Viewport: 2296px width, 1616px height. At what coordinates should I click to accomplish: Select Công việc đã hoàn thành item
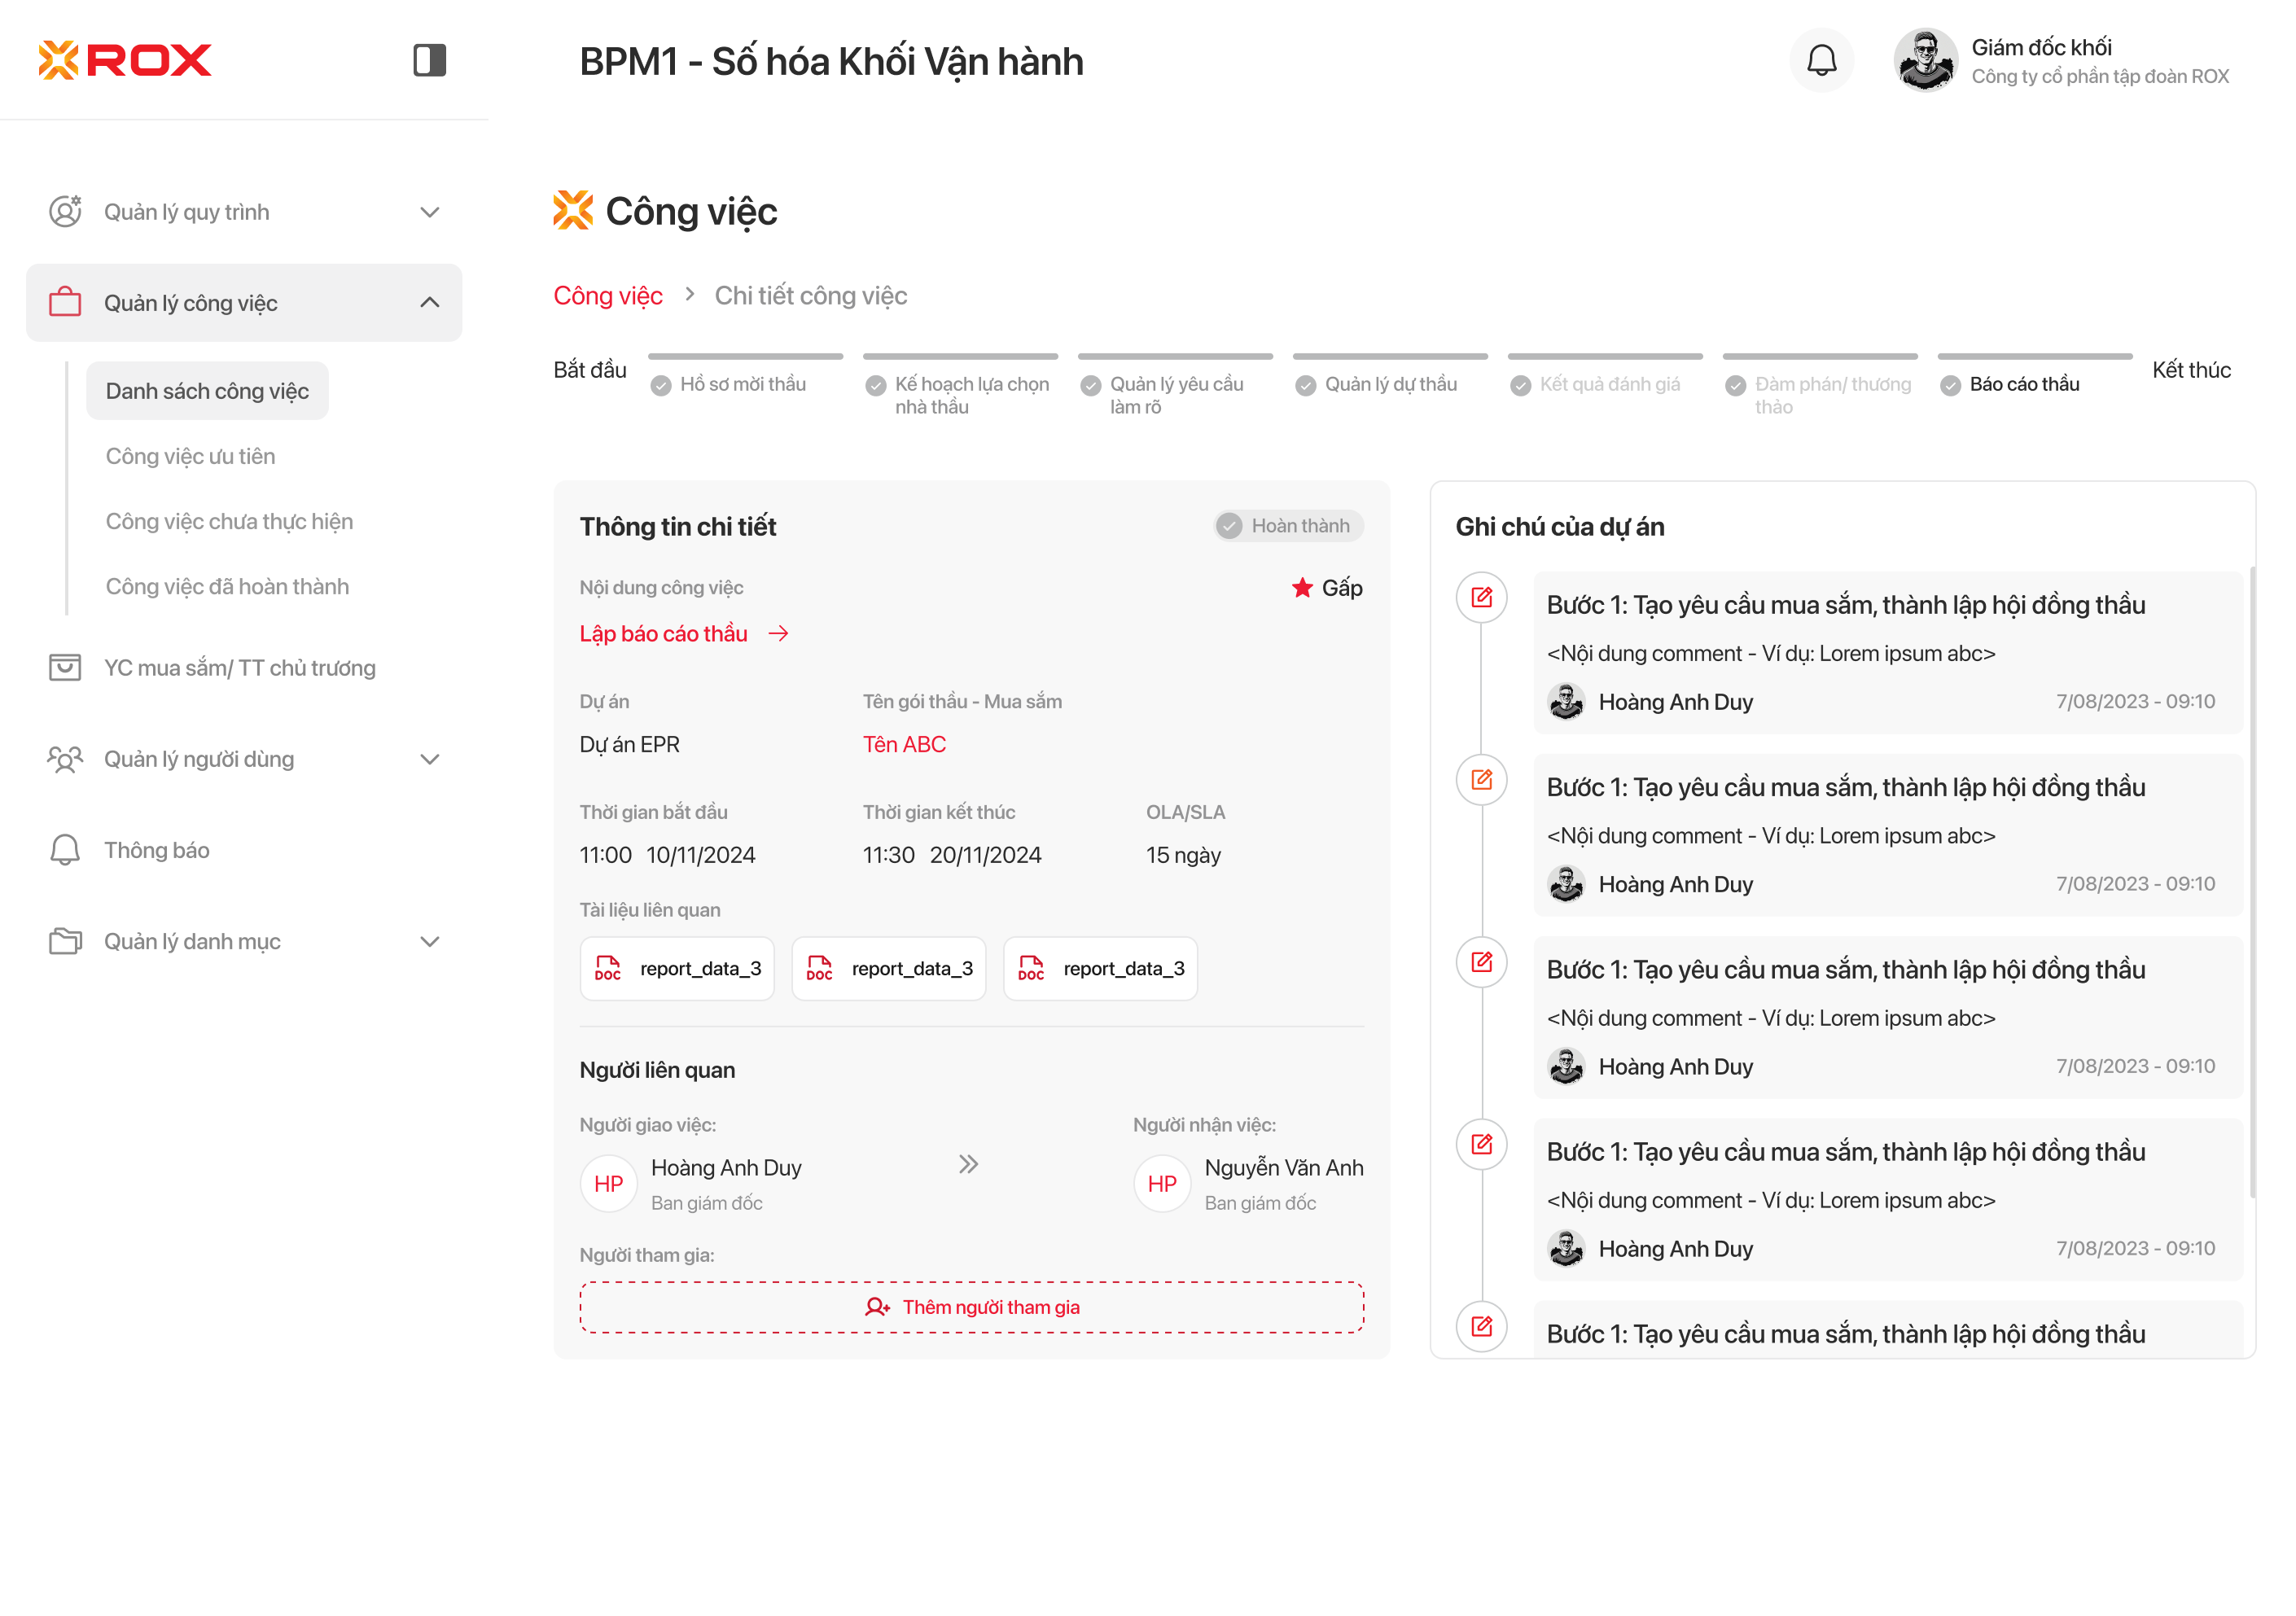click(x=227, y=586)
